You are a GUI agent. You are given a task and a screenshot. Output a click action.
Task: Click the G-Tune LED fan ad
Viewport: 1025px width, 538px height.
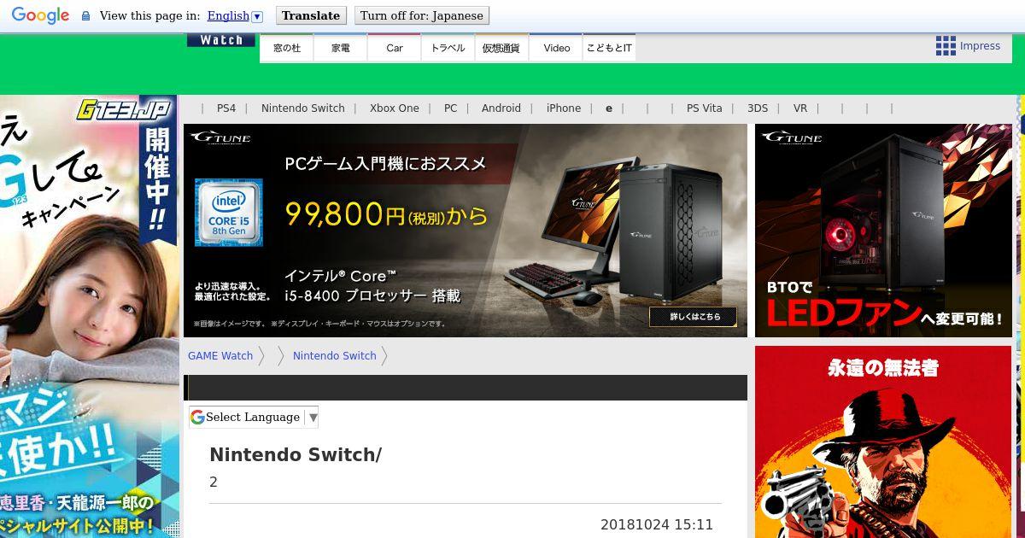[883, 231]
